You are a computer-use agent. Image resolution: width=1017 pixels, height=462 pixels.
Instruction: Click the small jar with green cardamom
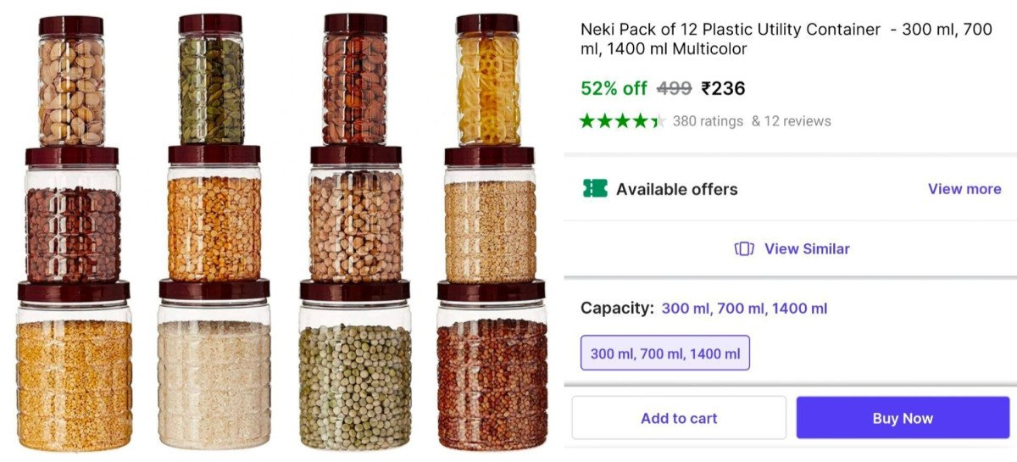pos(210,85)
